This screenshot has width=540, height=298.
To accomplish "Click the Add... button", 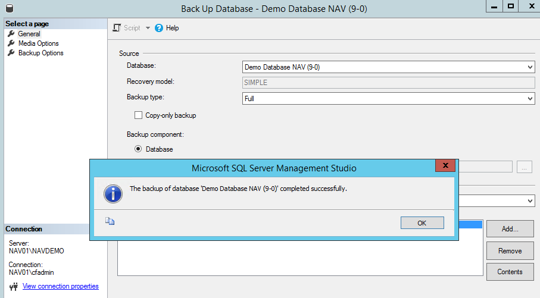I will pyautogui.click(x=510, y=229).
